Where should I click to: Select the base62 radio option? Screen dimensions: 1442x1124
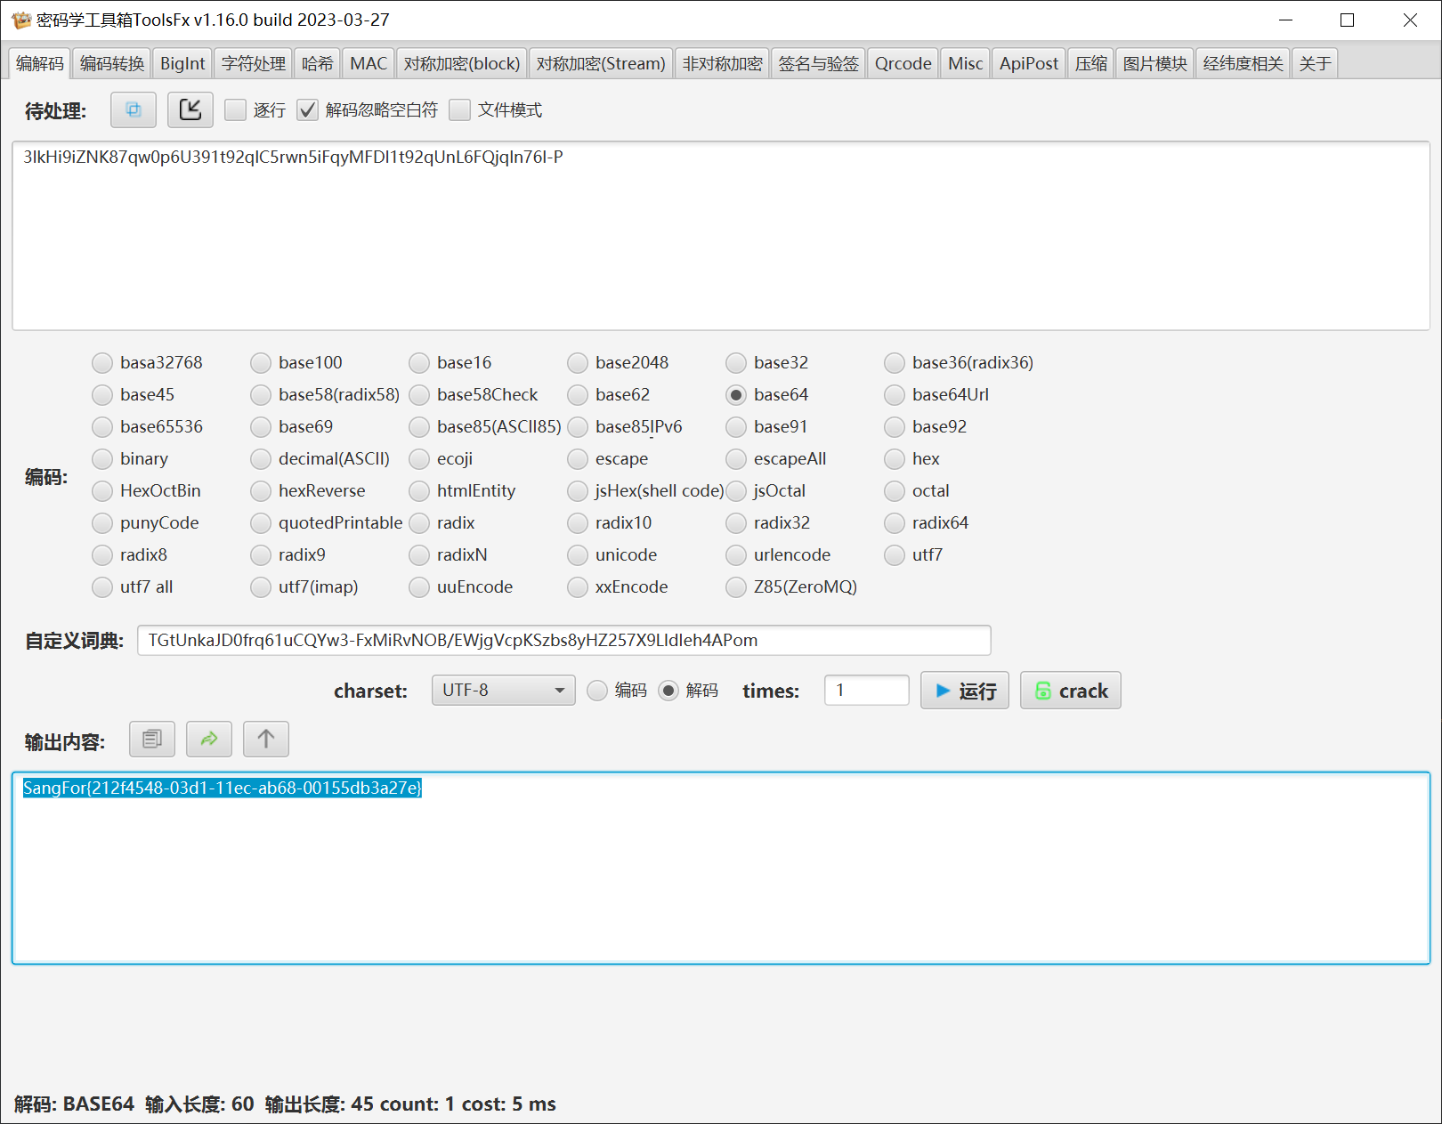[578, 394]
